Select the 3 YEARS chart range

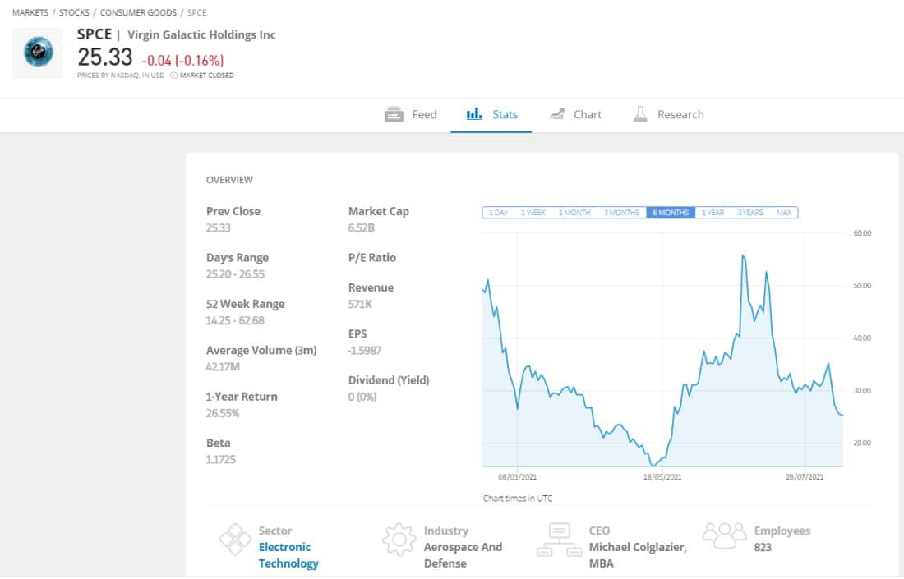coord(750,213)
